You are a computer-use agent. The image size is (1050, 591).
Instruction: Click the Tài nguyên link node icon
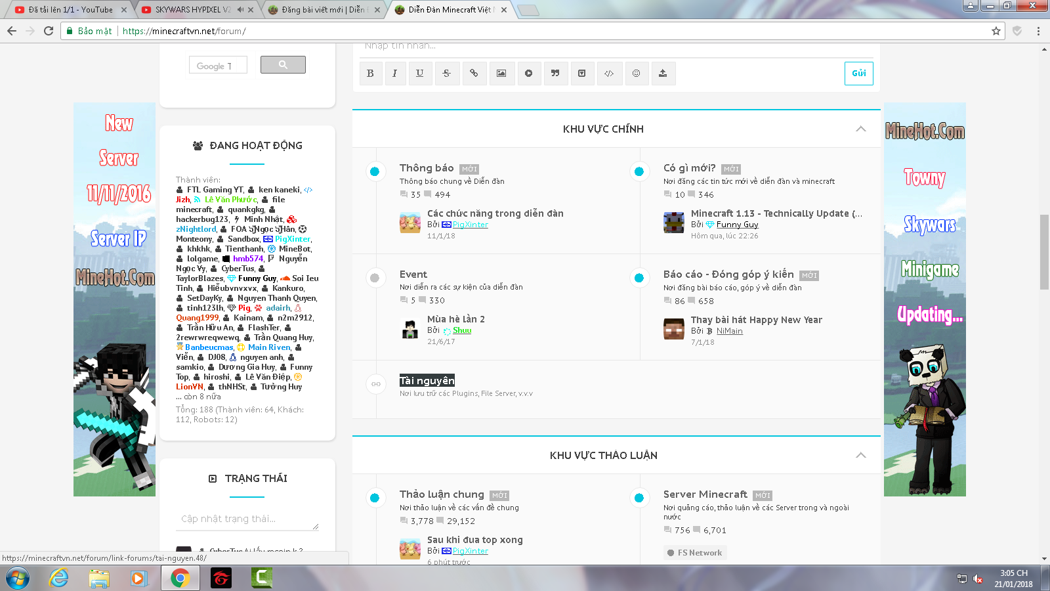pyautogui.click(x=376, y=383)
